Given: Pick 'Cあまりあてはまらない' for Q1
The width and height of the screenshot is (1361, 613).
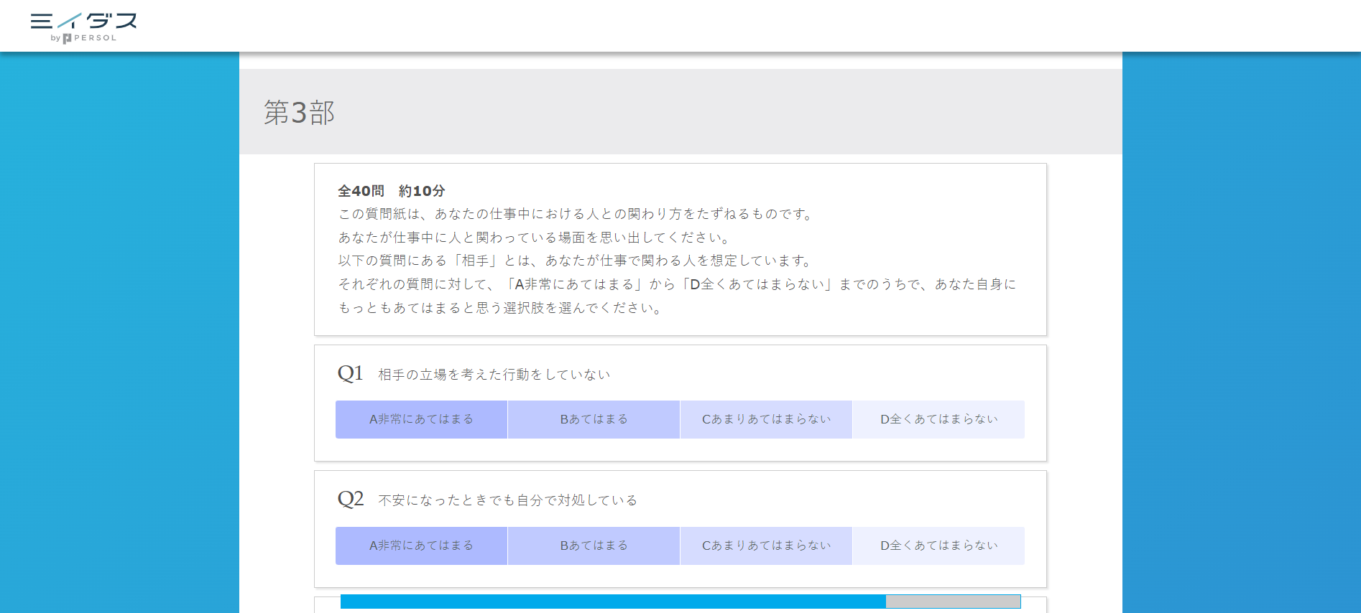Looking at the screenshot, I should [x=766, y=419].
